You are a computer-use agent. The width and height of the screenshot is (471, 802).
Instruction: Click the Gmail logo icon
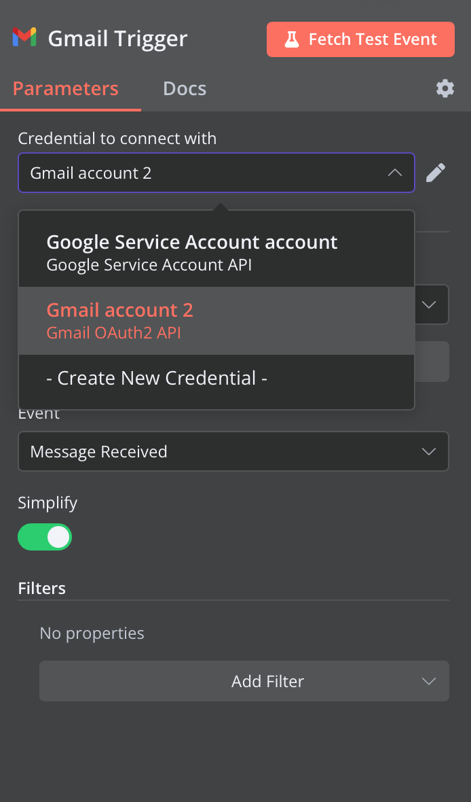pyautogui.click(x=24, y=37)
